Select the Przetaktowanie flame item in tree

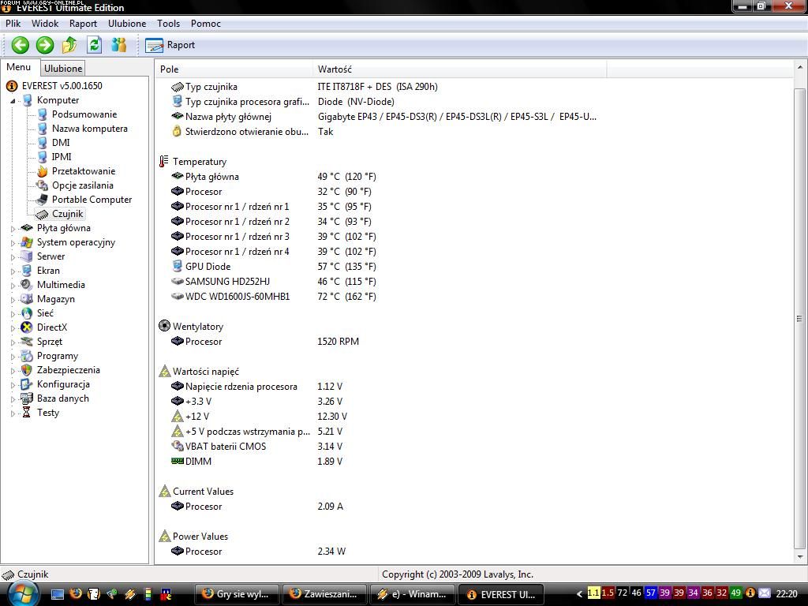(83, 171)
